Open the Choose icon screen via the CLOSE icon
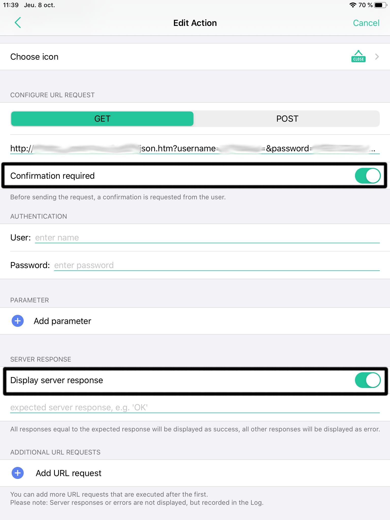 pos(358,56)
